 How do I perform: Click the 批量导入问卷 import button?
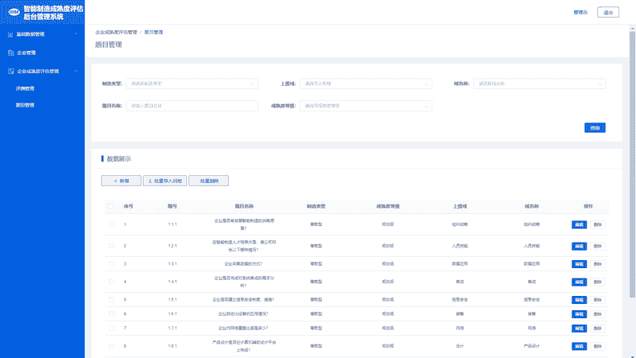pyautogui.click(x=165, y=181)
